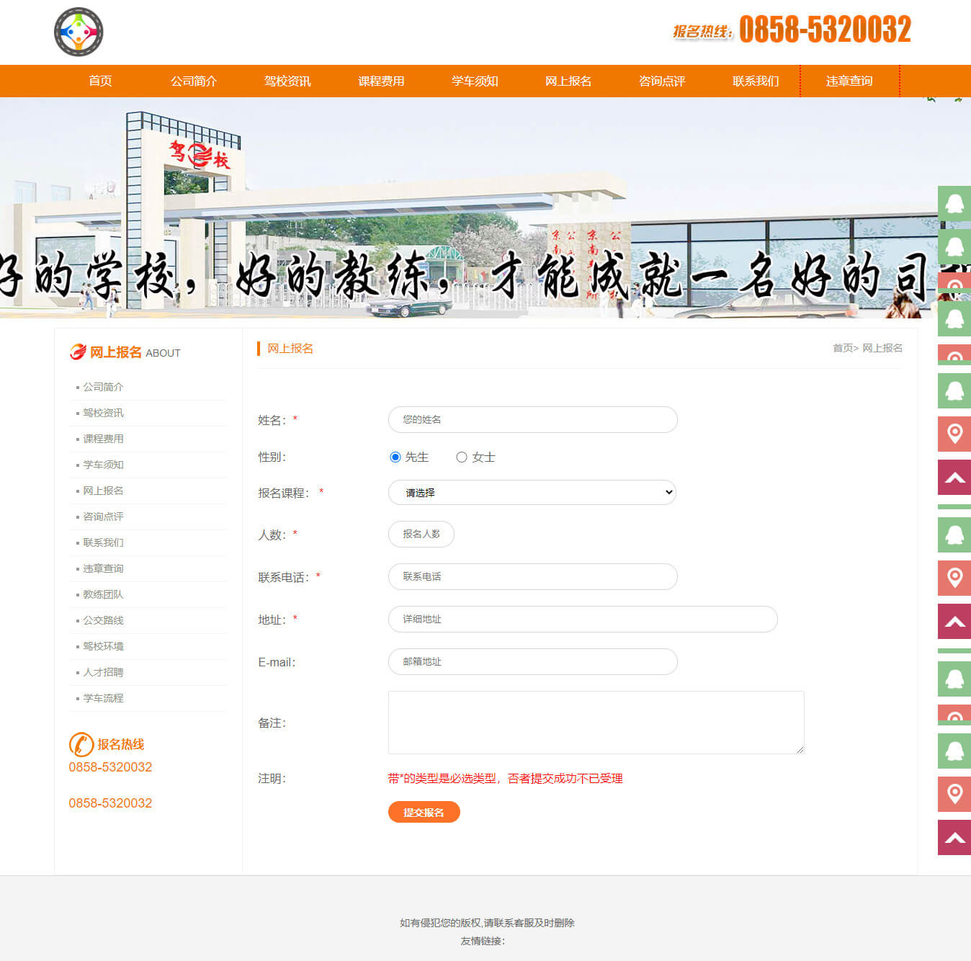Click the 首页 breadcrumb link

pyautogui.click(x=842, y=348)
